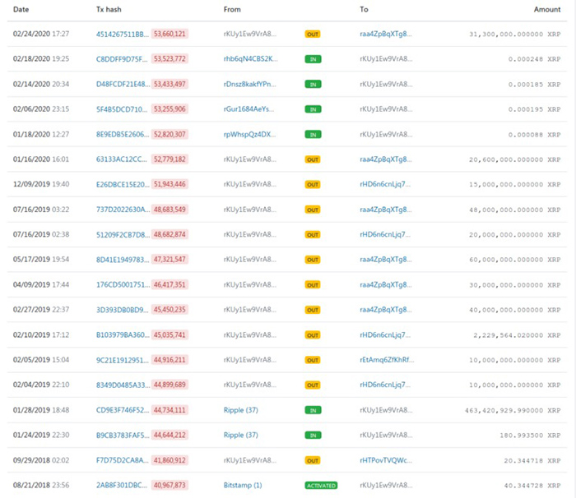Open sender address rGur1684AeYs...
The height and width of the screenshot is (498, 576).
[x=249, y=109]
